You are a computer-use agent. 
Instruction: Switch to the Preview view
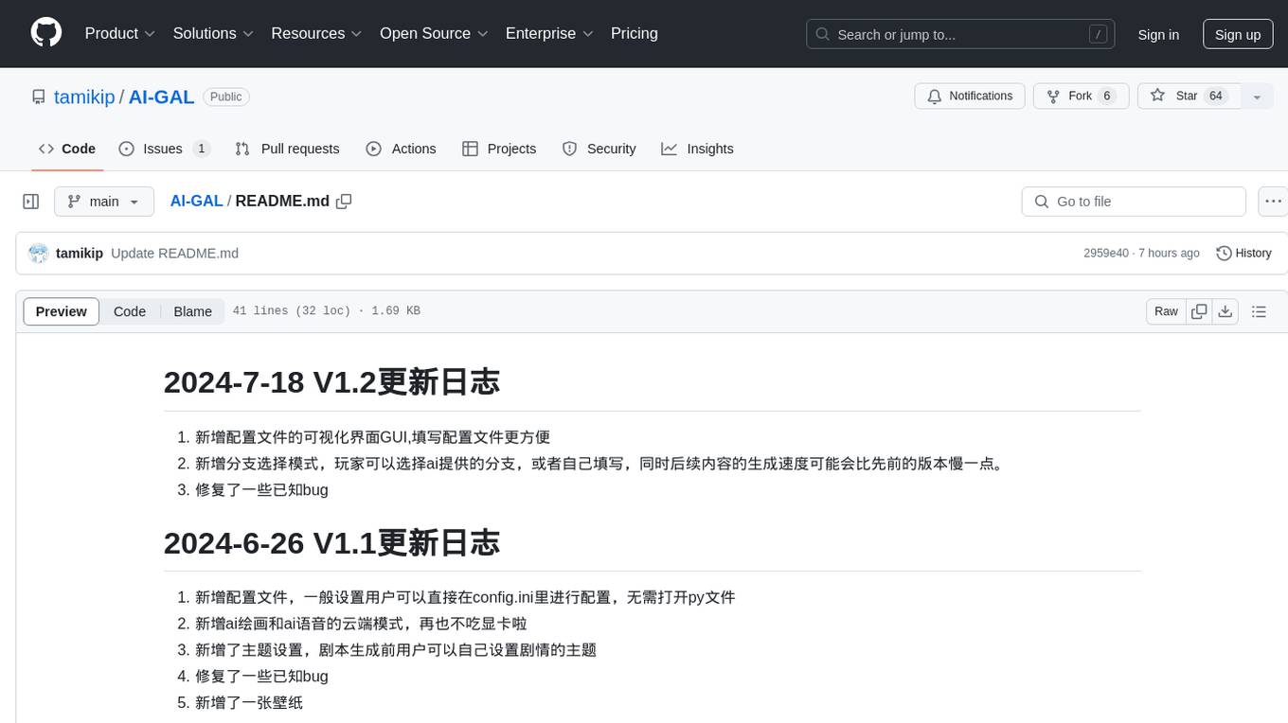(62, 311)
